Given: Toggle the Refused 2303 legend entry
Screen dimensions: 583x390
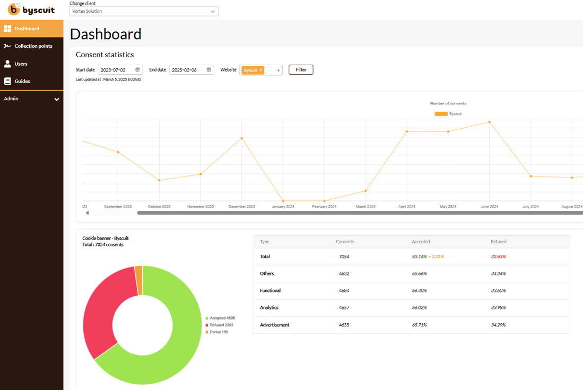Looking at the screenshot, I should coord(220,325).
